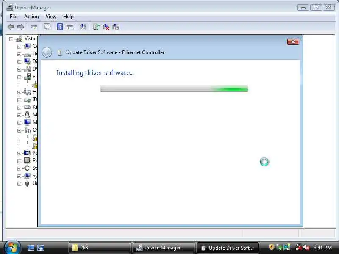Click the Uninstall toolbar icon with red X
The image size is (339, 254).
pyautogui.click(x=106, y=27)
